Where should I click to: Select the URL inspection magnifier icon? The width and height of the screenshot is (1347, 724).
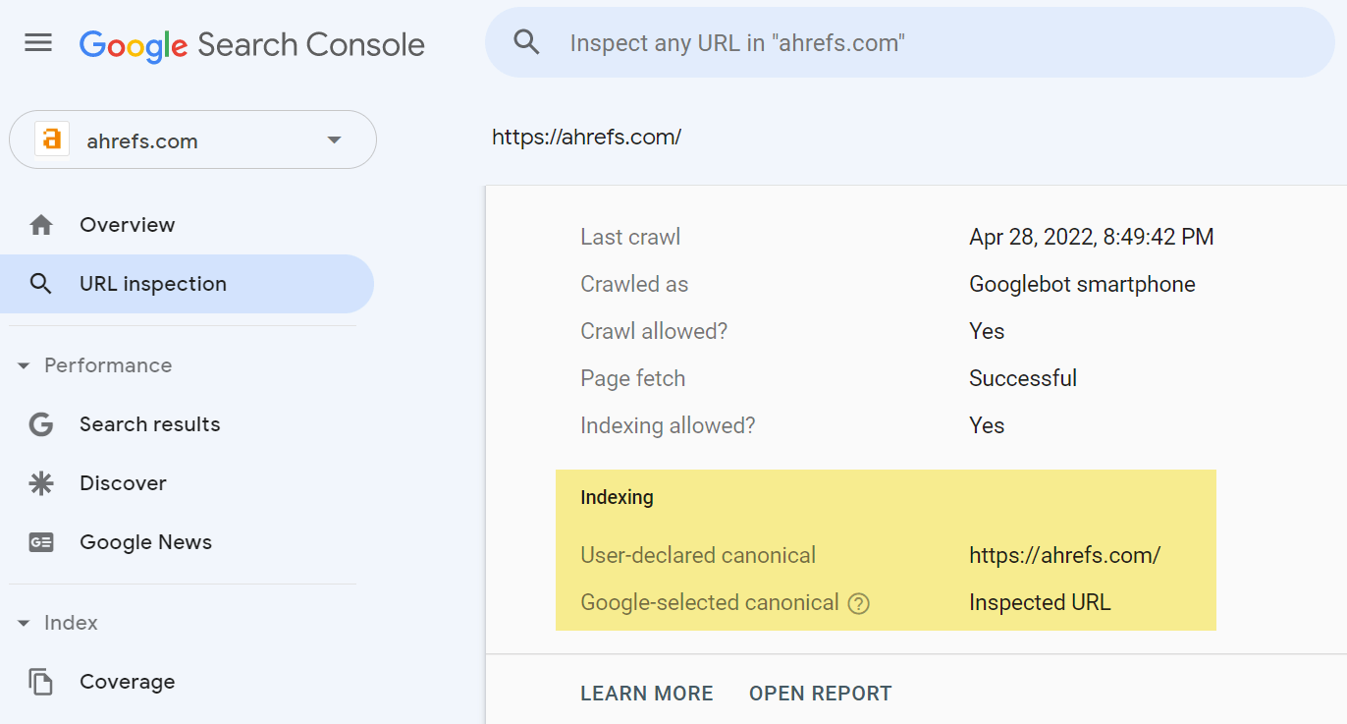tap(41, 283)
